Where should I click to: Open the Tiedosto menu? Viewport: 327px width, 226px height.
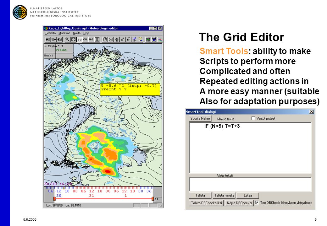tap(50, 33)
